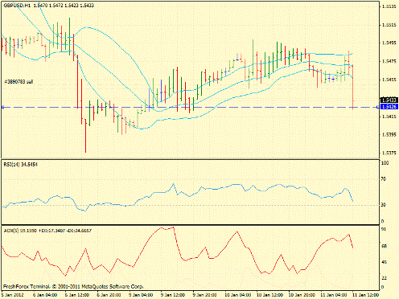Click the GBPUSD.H1 chart title text

pos(48,5)
